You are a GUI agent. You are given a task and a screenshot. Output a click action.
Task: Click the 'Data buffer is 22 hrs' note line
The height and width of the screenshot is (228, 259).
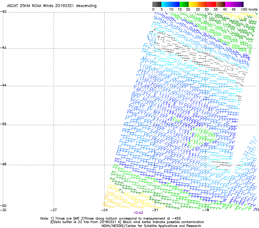(x=127, y=222)
